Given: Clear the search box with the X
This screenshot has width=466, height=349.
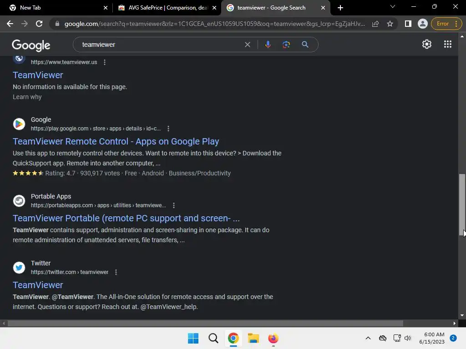Looking at the screenshot, I should pyautogui.click(x=247, y=45).
